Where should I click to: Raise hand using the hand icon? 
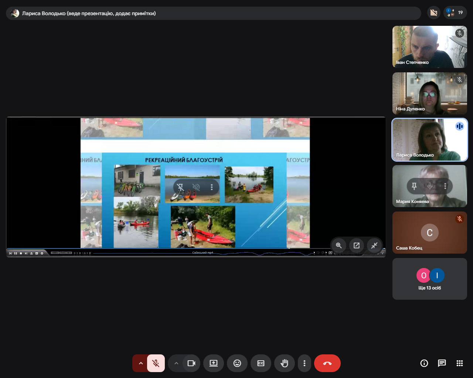pyautogui.click(x=284, y=363)
